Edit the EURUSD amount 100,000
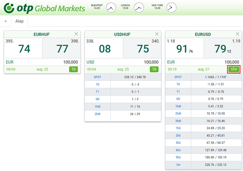This screenshot has height=171, width=243. pos(232,62)
